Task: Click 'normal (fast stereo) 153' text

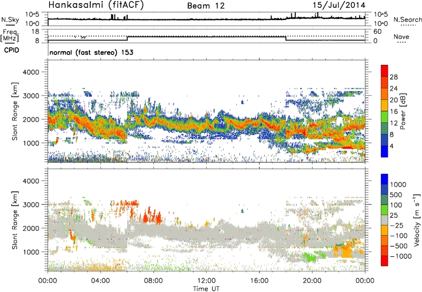Action: pos(91,52)
